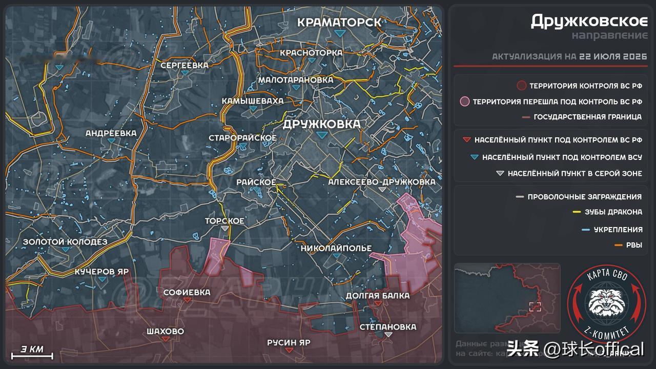Image resolution: width=656 pixels, height=369 pixels.
Task: Click the yellow Зубы дракона legend line
Action: click(x=577, y=212)
